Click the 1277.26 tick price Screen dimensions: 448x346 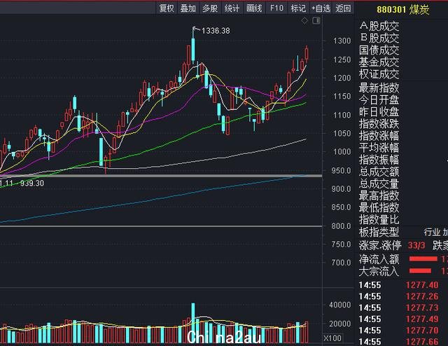[422, 296]
